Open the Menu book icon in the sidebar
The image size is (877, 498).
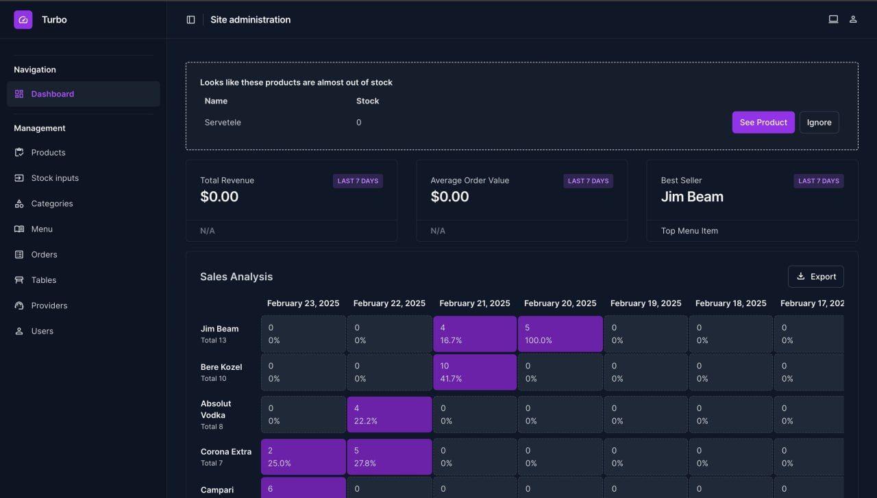coord(19,228)
